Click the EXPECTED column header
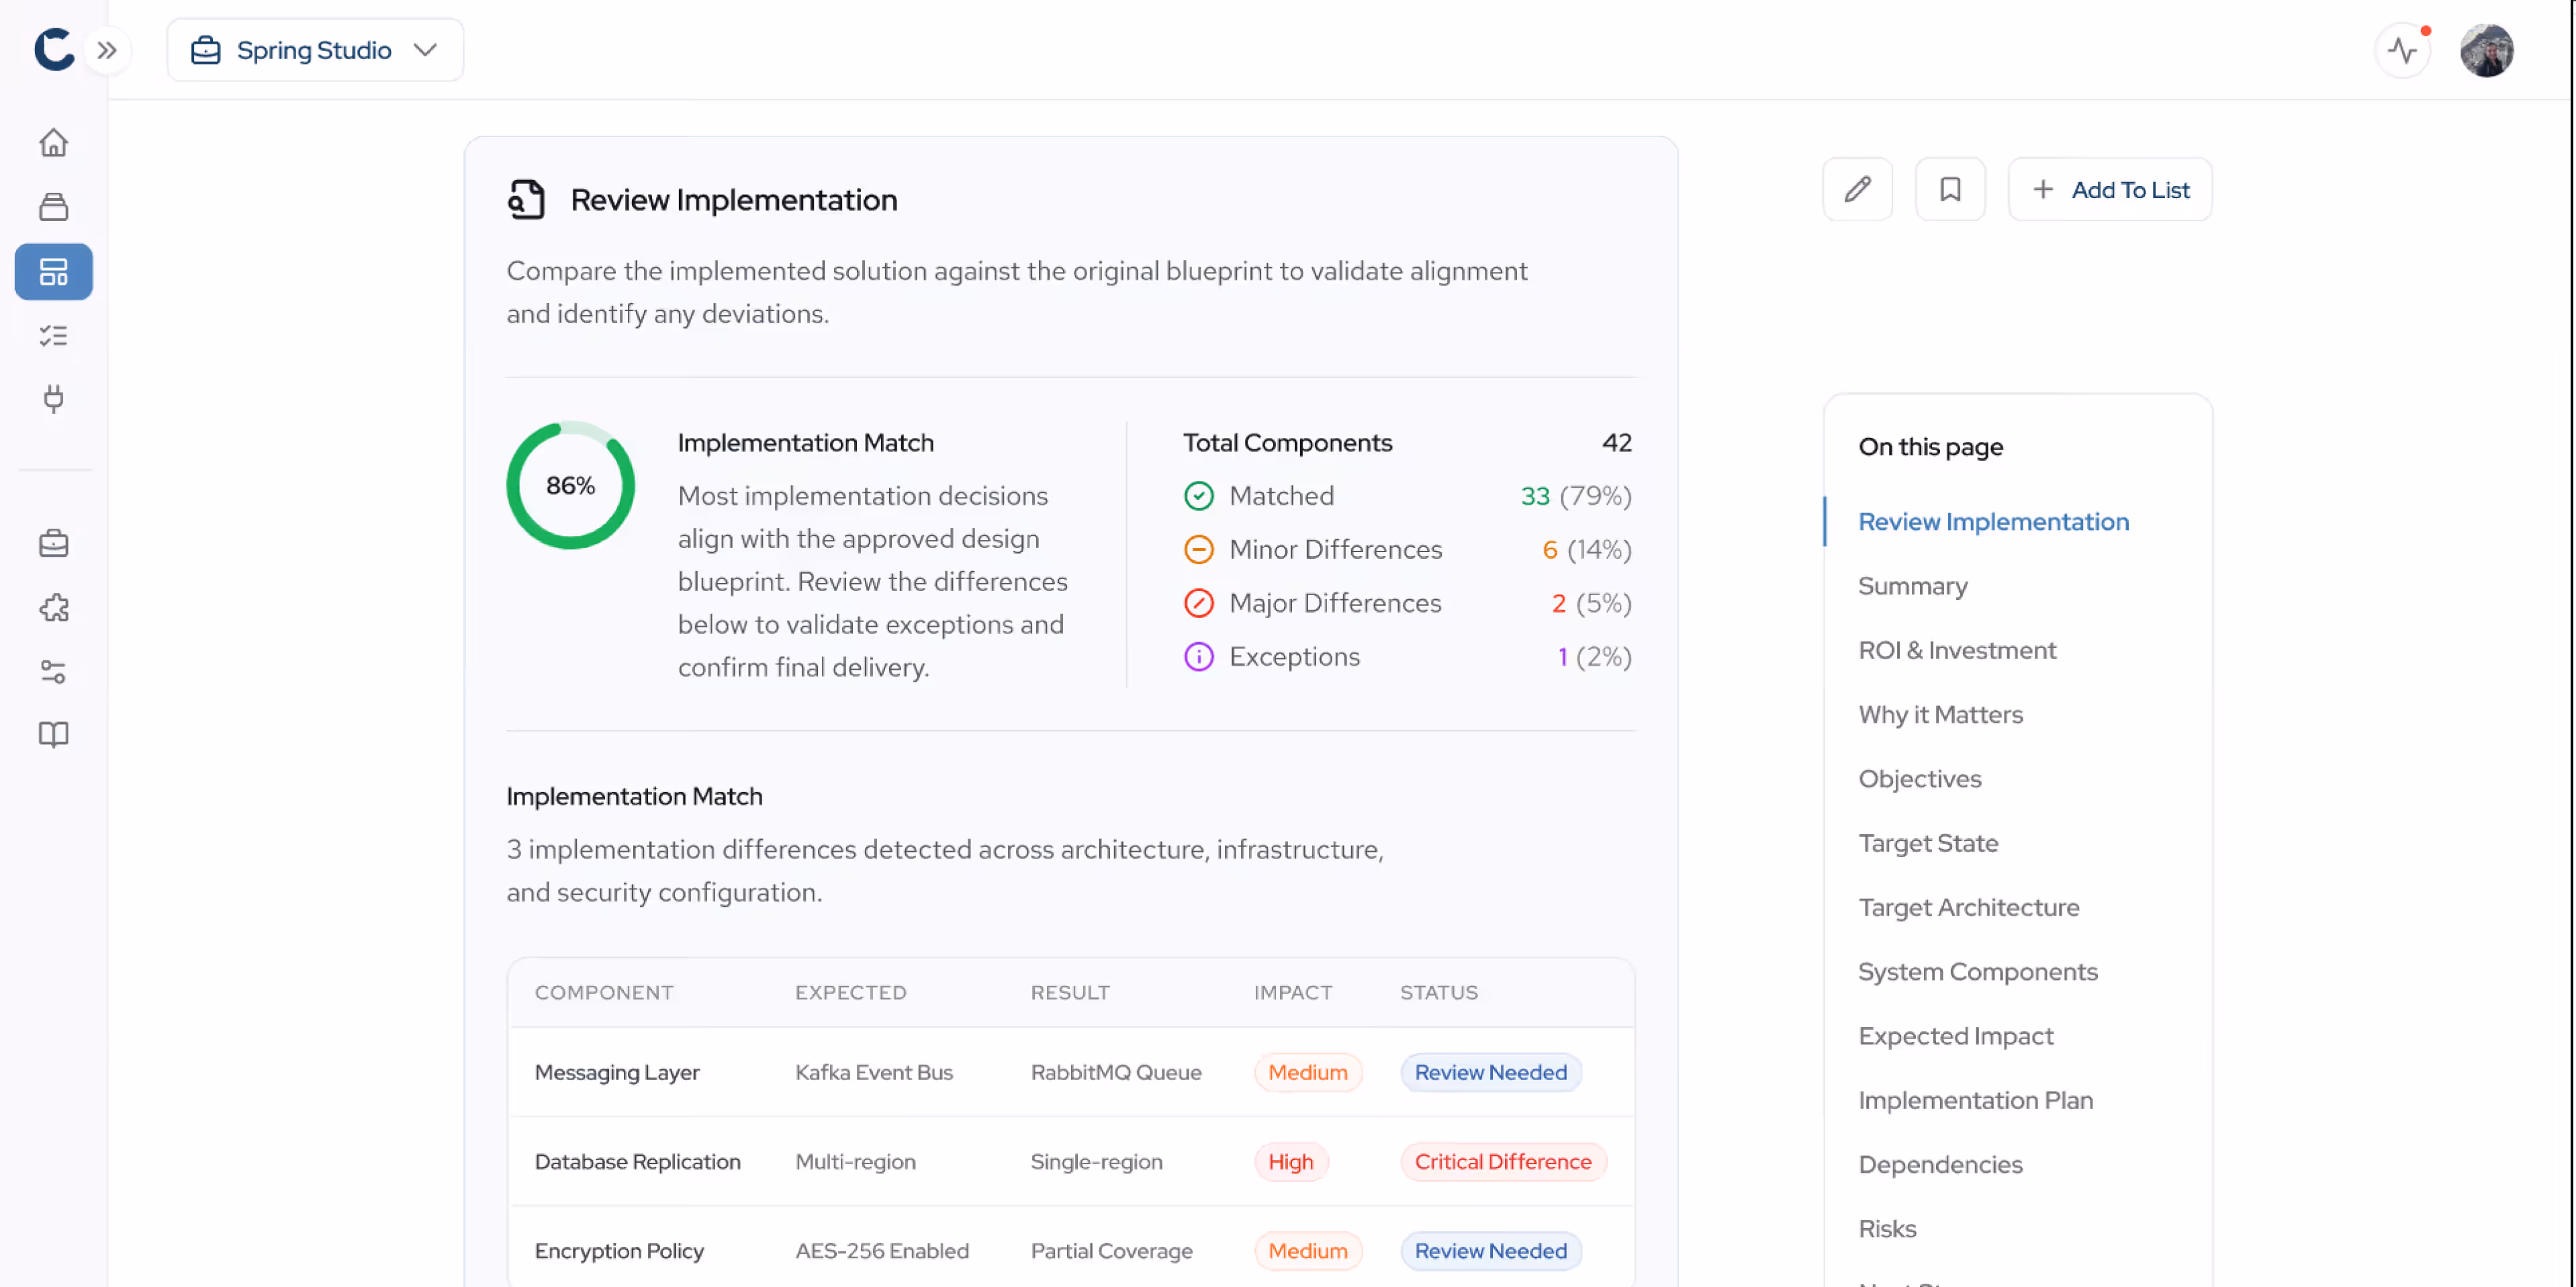Image resolution: width=2576 pixels, height=1287 pixels. [x=850, y=992]
